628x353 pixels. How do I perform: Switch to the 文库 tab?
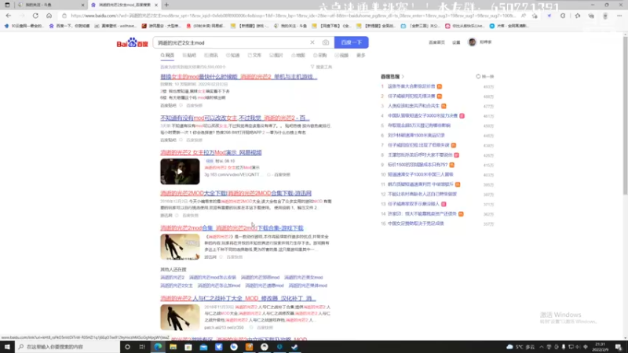click(x=254, y=55)
